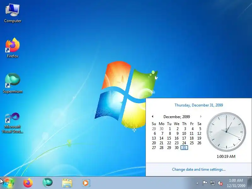Select the Computer desktop icon
The height and width of the screenshot is (189, 252).
click(x=13, y=14)
